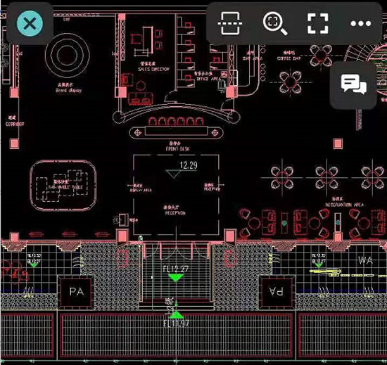The width and height of the screenshot is (387, 365).
Task: Open the three-dots more options menu
Action: click(360, 23)
